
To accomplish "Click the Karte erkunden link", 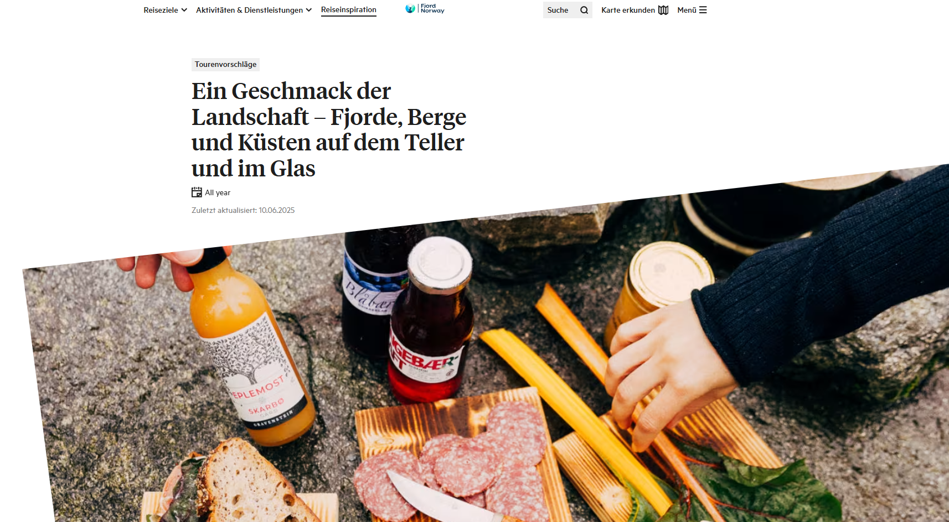I will pyautogui.click(x=628, y=10).
